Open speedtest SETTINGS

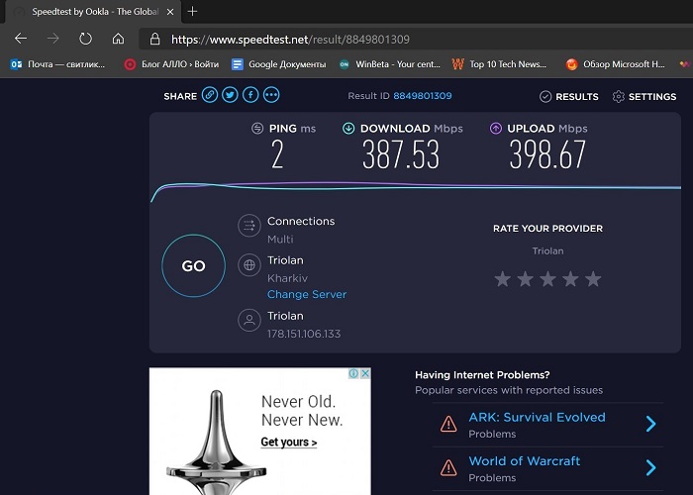(x=644, y=96)
